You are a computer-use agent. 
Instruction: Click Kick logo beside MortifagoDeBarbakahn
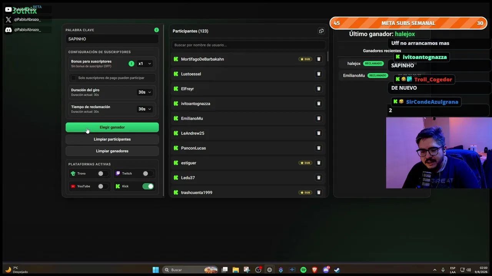(176, 59)
